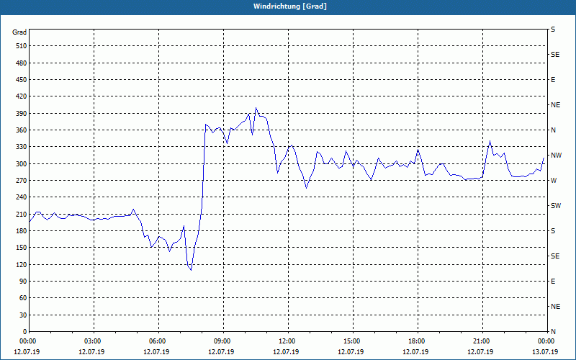
Task: Click the "420" y-axis label
Action: [22, 96]
